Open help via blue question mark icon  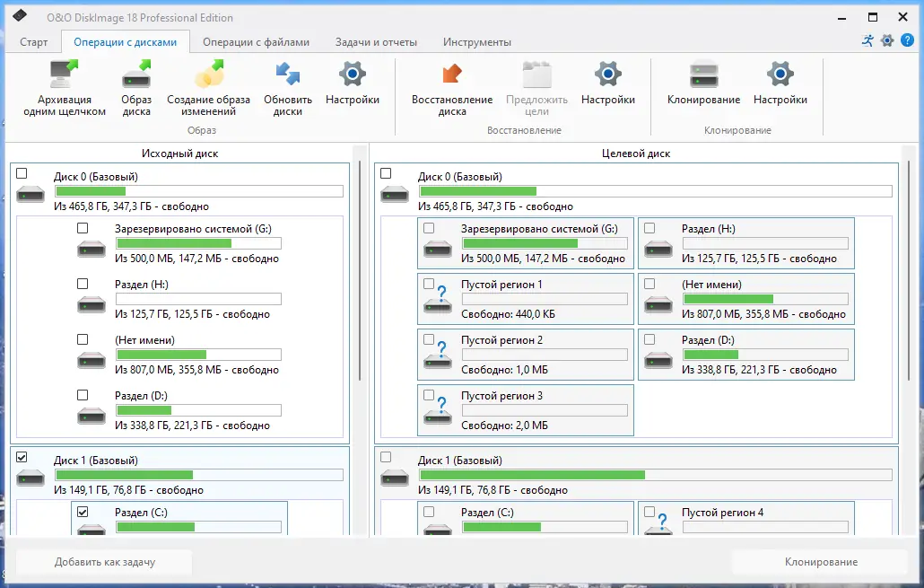908,40
